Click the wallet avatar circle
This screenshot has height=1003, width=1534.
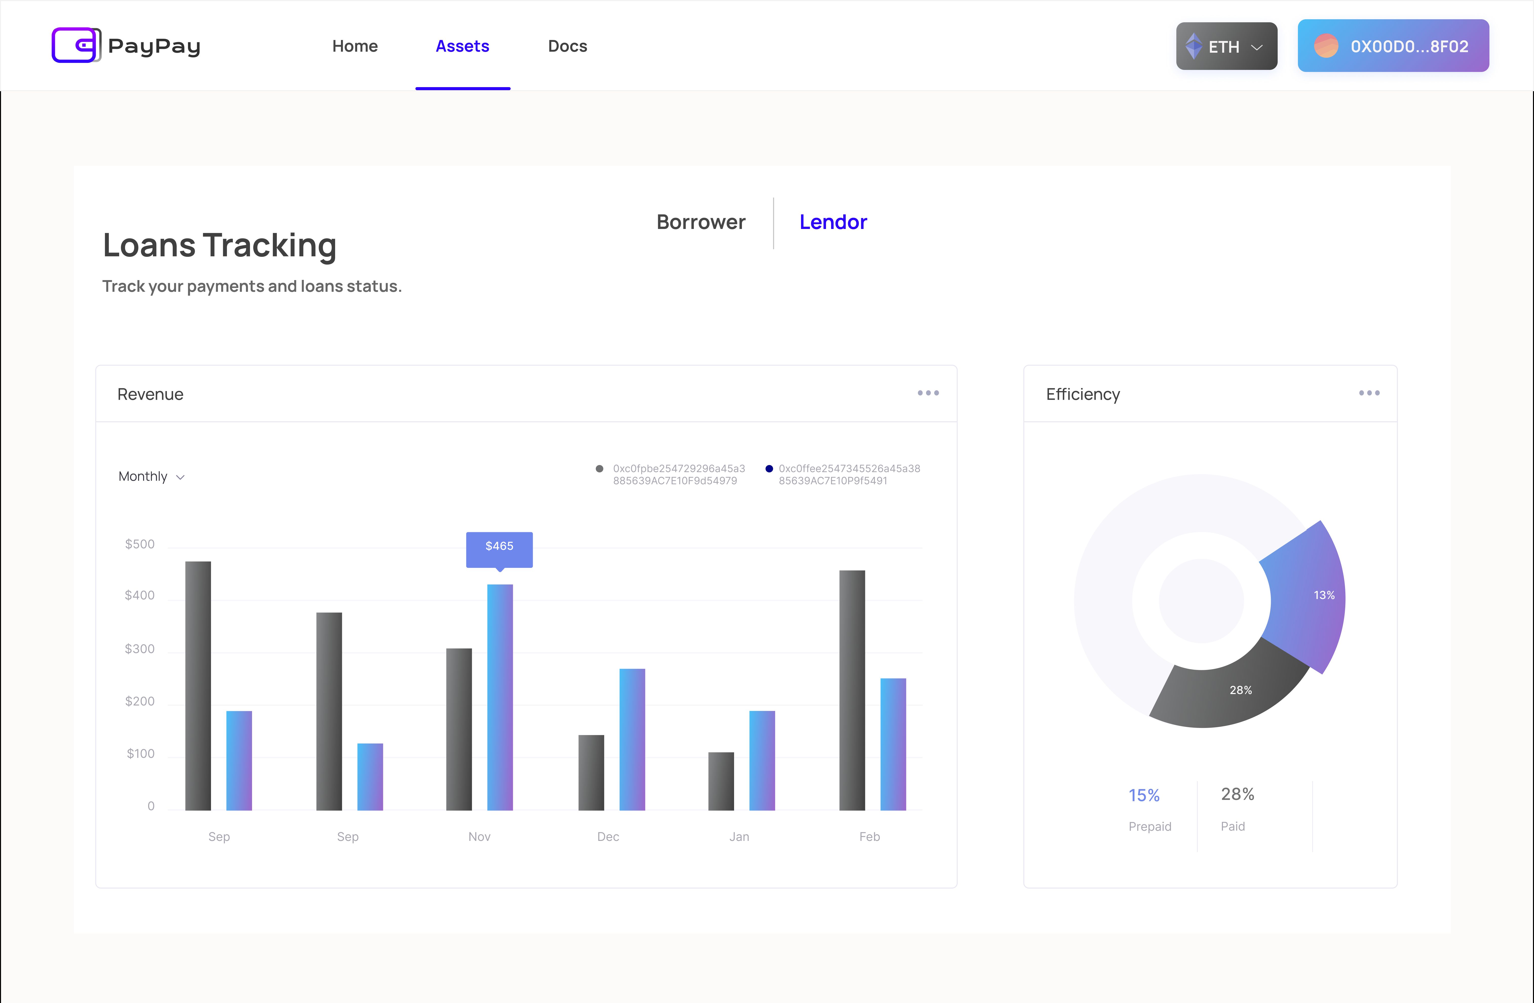[1326, 46]
